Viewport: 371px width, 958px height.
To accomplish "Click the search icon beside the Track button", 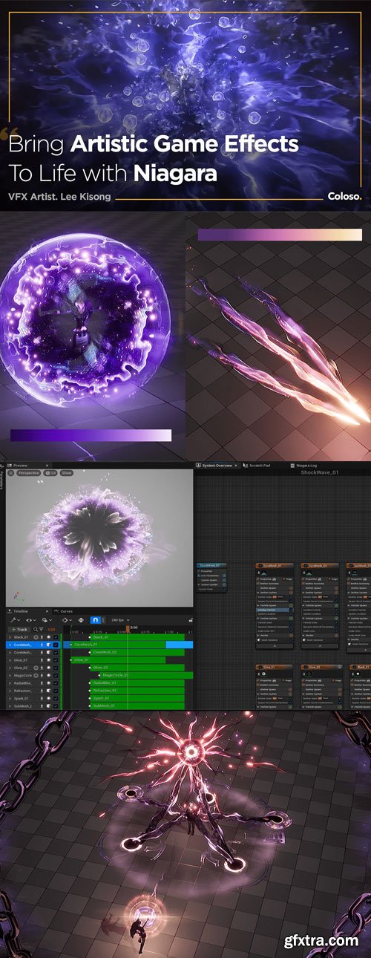I will point(36,629).
